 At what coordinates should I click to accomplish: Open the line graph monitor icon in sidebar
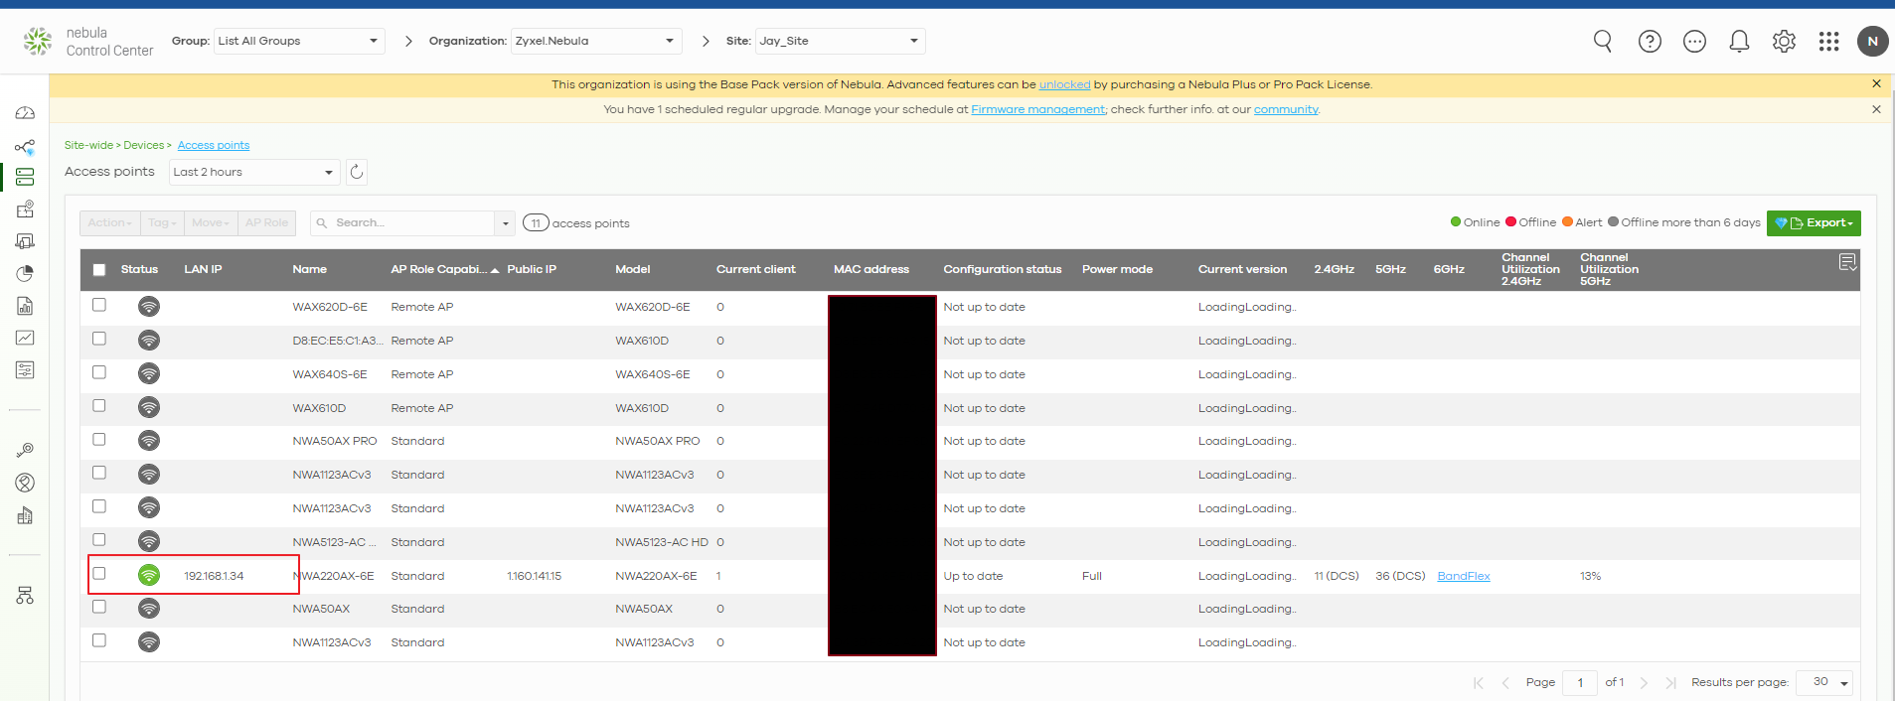pos(25,338)
